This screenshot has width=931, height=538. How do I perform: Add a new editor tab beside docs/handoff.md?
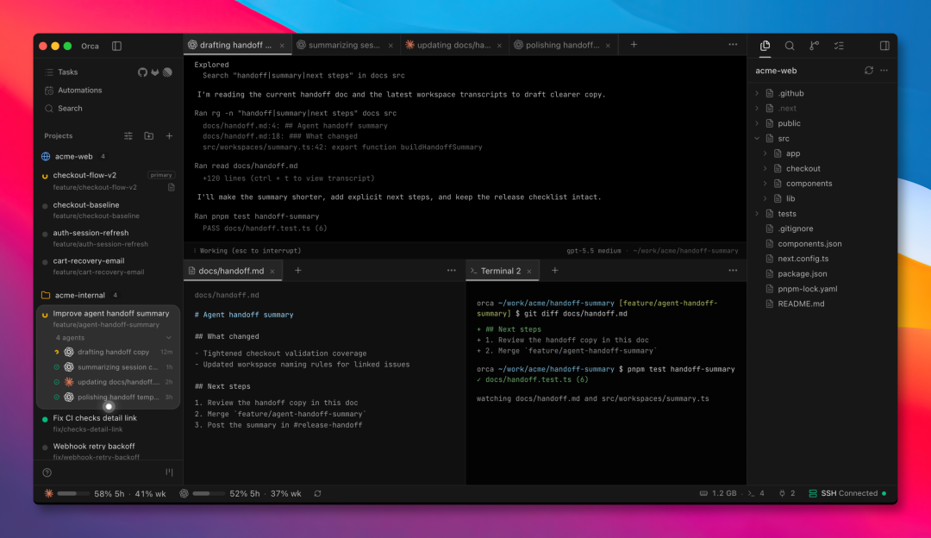[x=298, y=270]
